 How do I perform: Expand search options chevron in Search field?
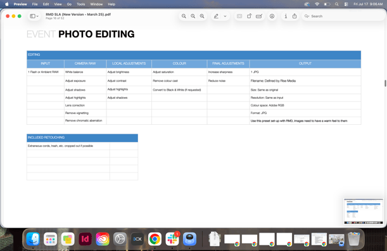pyautogui.click(x=307, y=16)
